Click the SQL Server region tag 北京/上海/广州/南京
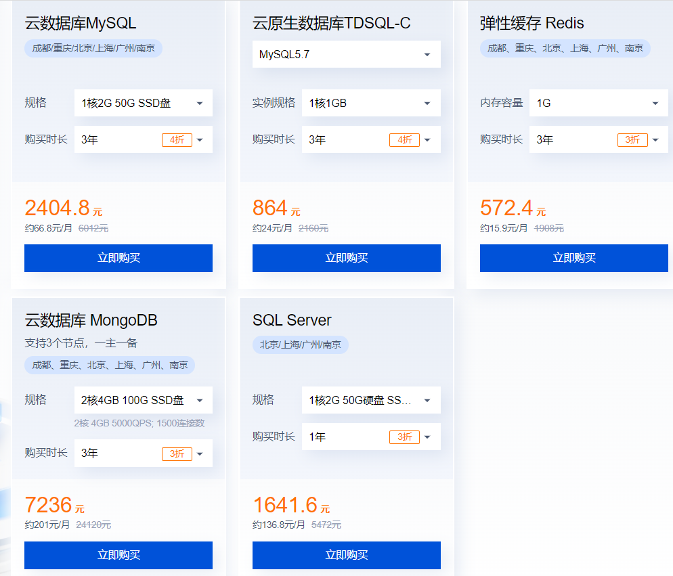This screenshot has height=576, width=673. (x=301, y=345)
